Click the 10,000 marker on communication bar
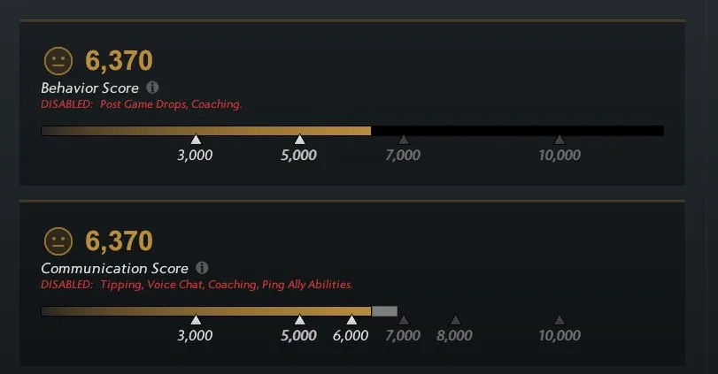The image size is (718, 374). coord(560,319)
